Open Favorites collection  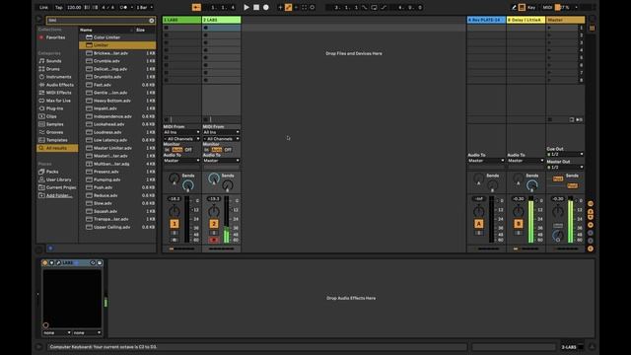tap(55, 37)
